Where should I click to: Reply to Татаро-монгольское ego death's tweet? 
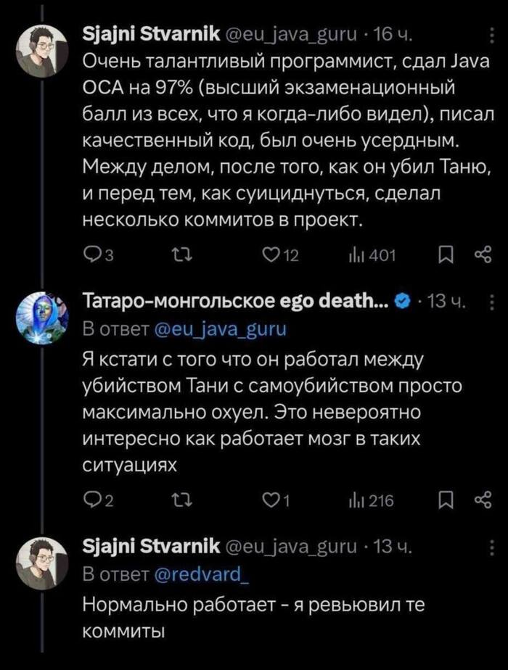(92, 497)
